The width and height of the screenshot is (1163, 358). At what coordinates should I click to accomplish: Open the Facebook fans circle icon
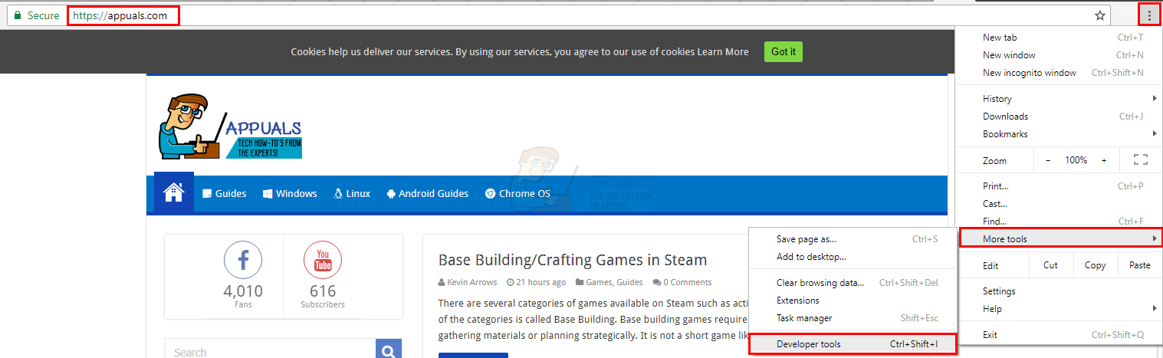tap(243, 261)
